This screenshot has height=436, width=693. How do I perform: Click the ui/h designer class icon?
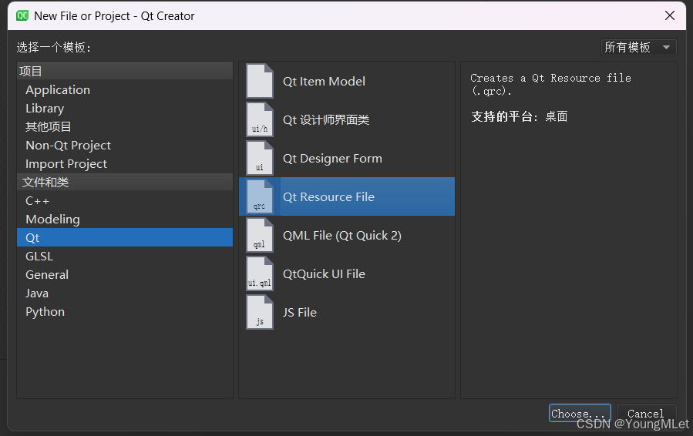260,119
